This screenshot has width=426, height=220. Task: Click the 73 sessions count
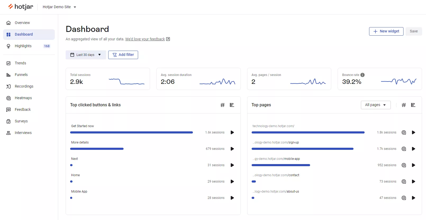(388, 181)
